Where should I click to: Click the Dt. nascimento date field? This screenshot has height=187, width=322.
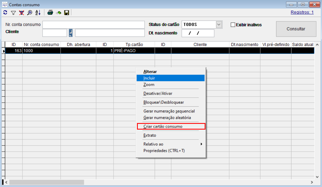click(x=198, y=33)
